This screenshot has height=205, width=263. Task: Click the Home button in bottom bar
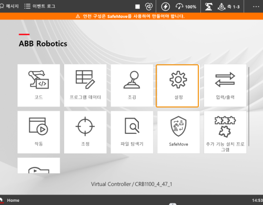click(9, 200)
